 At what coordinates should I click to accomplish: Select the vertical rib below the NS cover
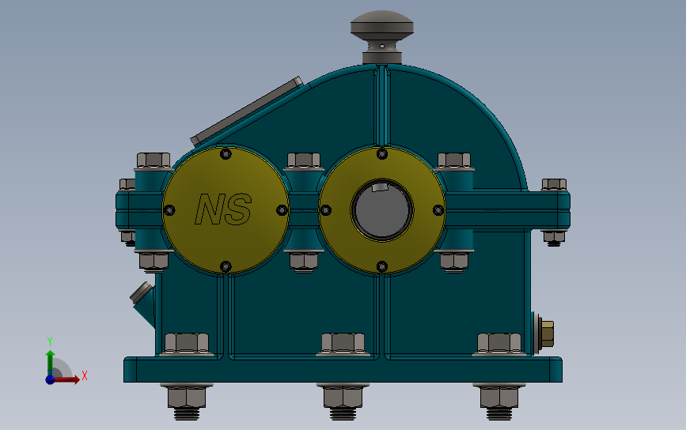coord(226,315)
